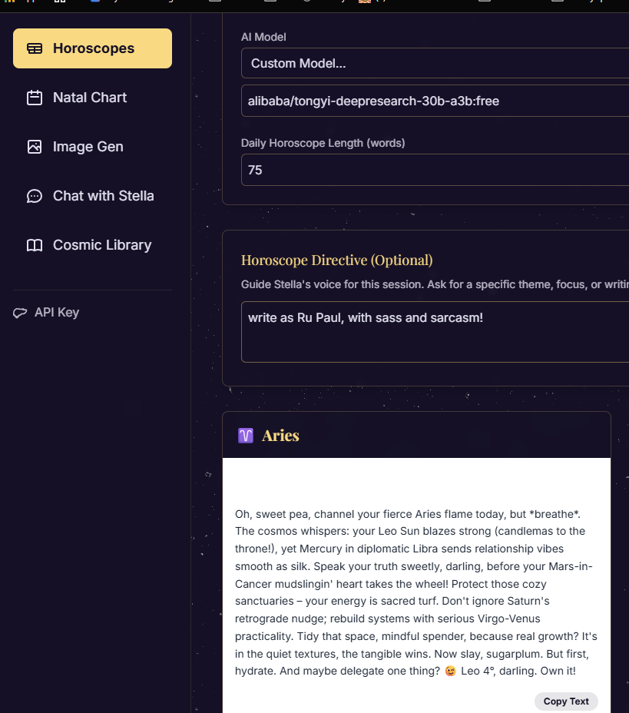The height and width of the screenshot is (713, 629).
Task: Click the Natal Chart calendar icon
Action: coord(35,98)
